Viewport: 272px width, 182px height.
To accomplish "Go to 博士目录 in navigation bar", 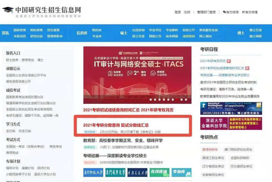I will coord(255,30).
